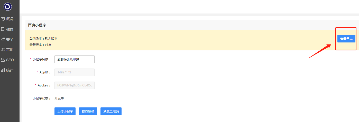The image size is (359, 122).
Task: Open the 概况 menu label
Action: point(10,19)
